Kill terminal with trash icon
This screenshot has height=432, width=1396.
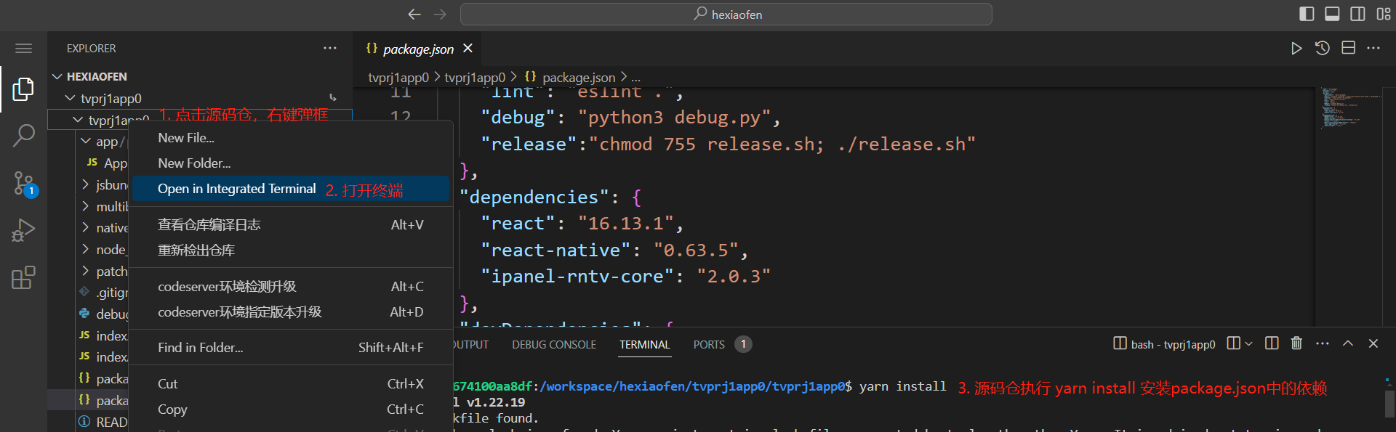(x=1296, y=343)
